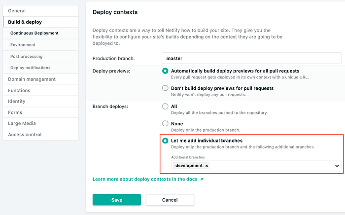345x215 pixels.
Task: Select automatic deploy previews for pull requests
Action: (165, 71)
